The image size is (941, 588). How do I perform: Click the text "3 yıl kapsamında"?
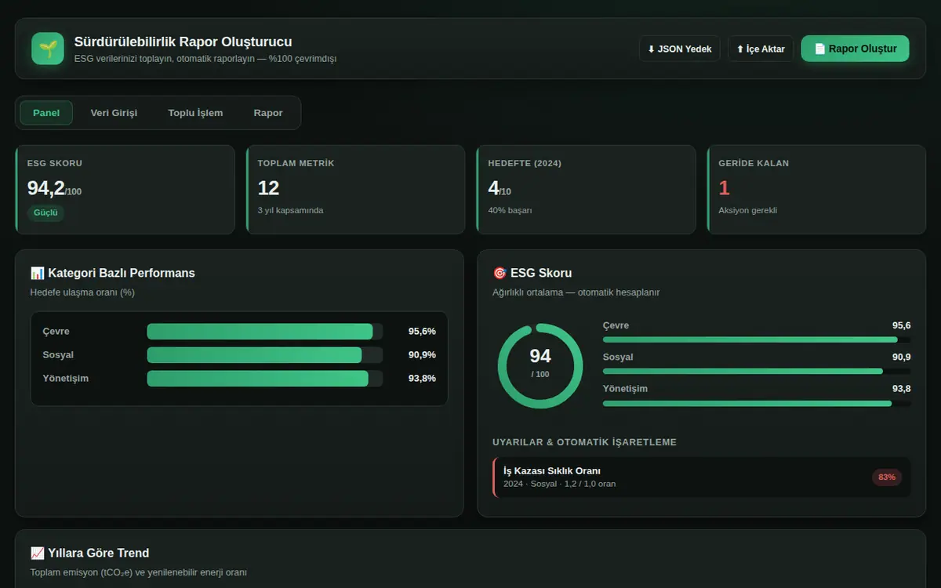click(x=290, y=210)
